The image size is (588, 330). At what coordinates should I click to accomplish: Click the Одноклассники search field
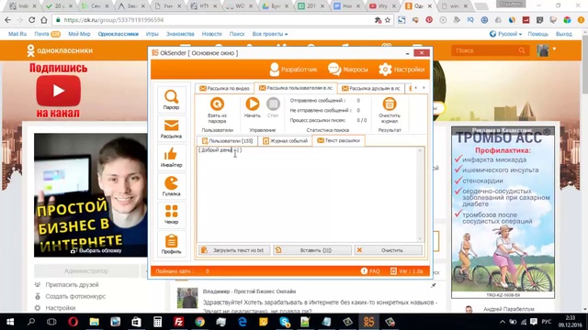coord(490,50)
